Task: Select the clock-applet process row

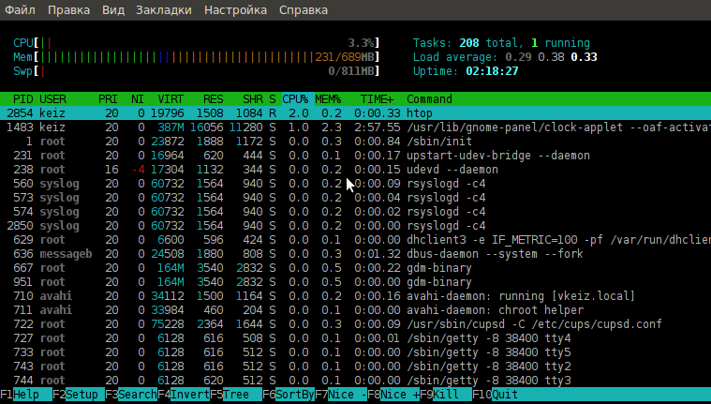Action: 356,127
